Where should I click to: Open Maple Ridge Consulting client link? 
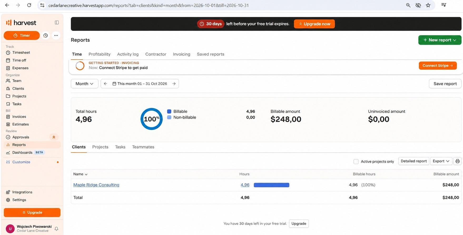click(96, 185)
